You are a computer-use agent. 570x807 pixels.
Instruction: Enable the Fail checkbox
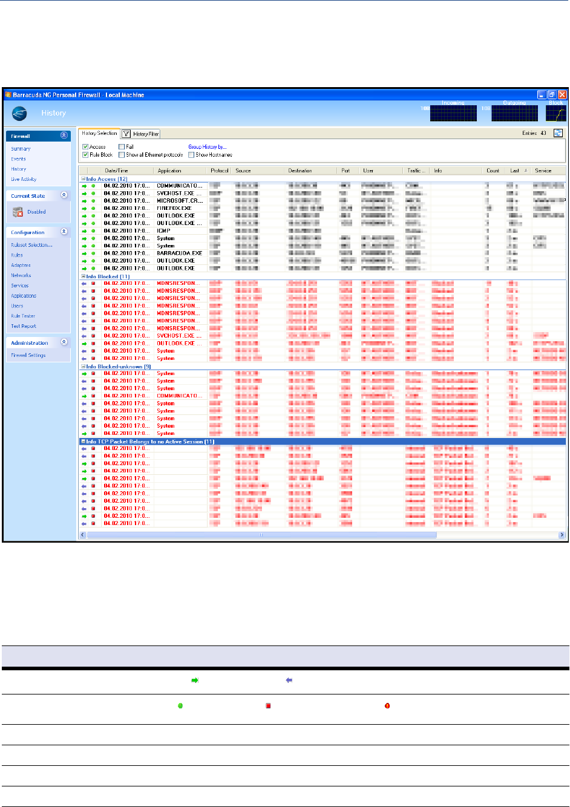point(122,147)
